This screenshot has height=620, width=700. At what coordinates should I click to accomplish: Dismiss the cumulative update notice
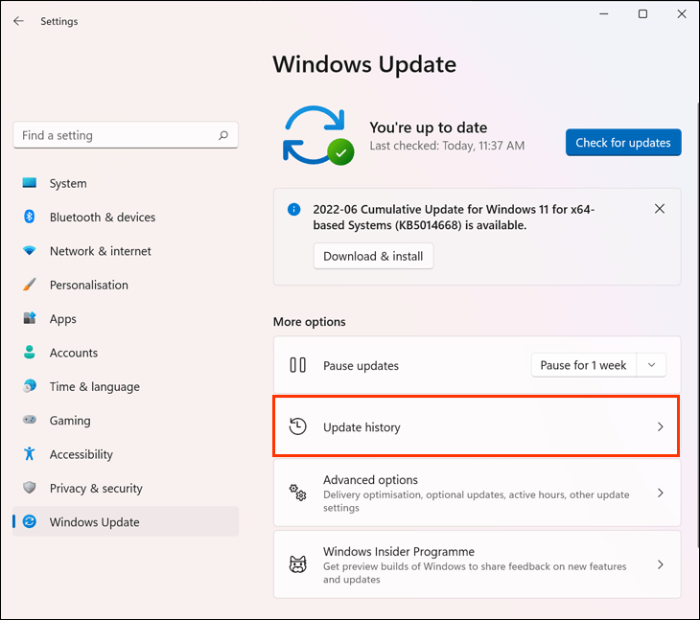tap(660, 209)
